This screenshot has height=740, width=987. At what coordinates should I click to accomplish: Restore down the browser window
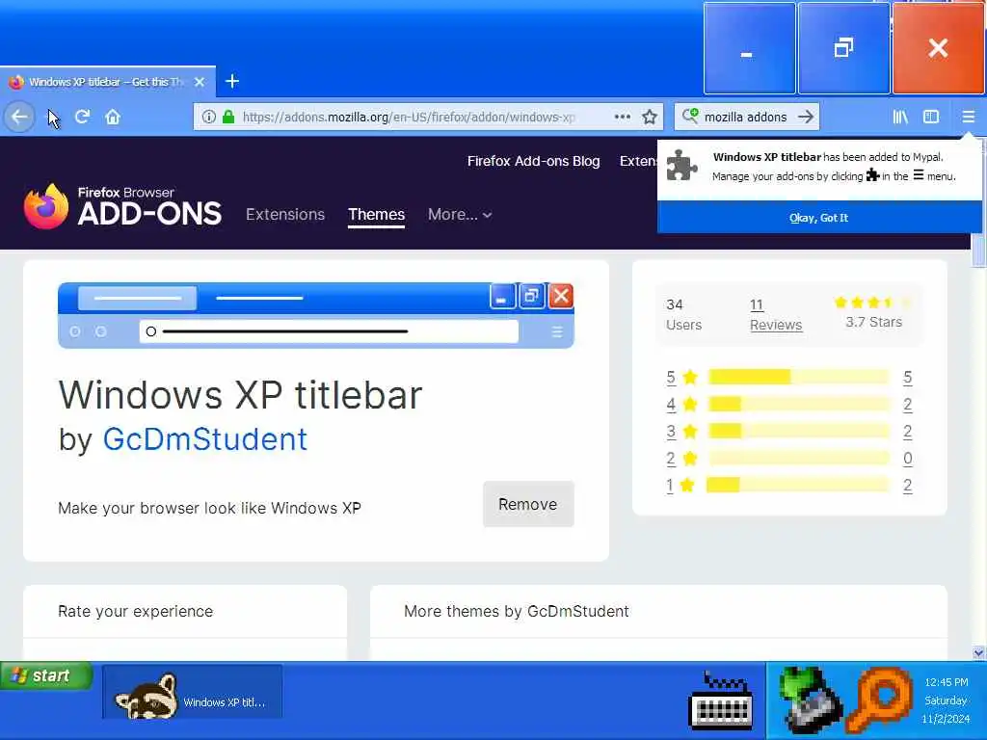coord(843,48)
